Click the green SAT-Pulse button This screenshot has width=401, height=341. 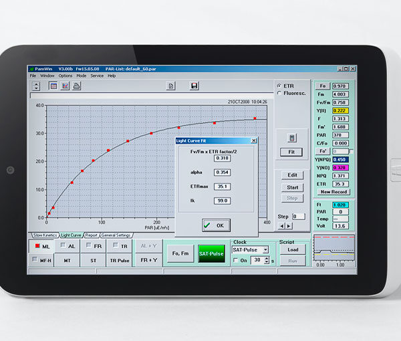pos(211,253)
